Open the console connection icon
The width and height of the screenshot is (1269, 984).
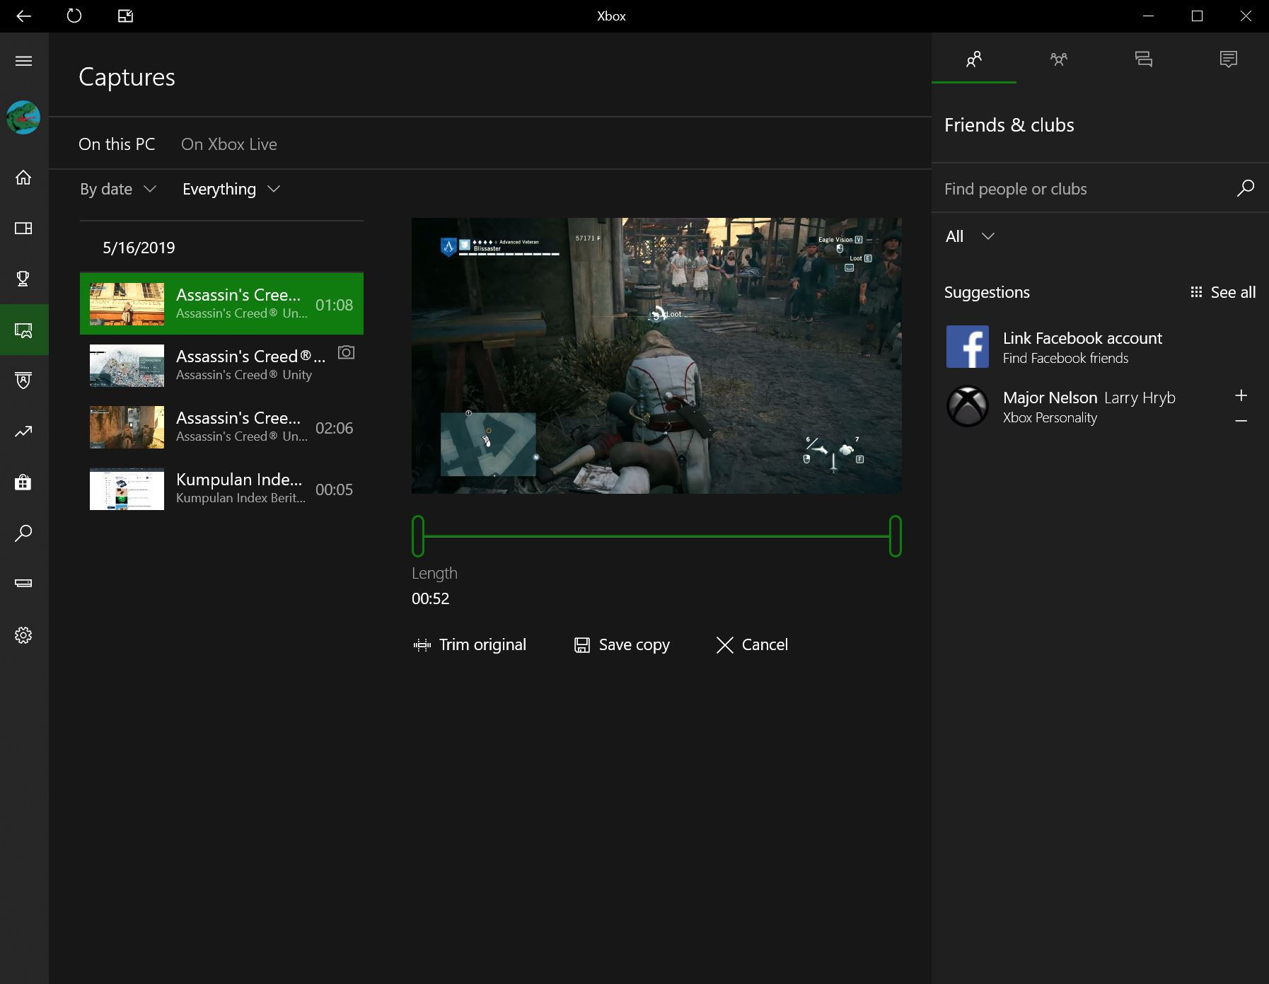coord(23,583)
